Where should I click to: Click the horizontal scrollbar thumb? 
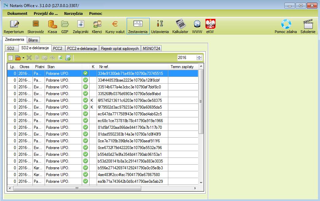pyautogui.click(x=77, y=188)
